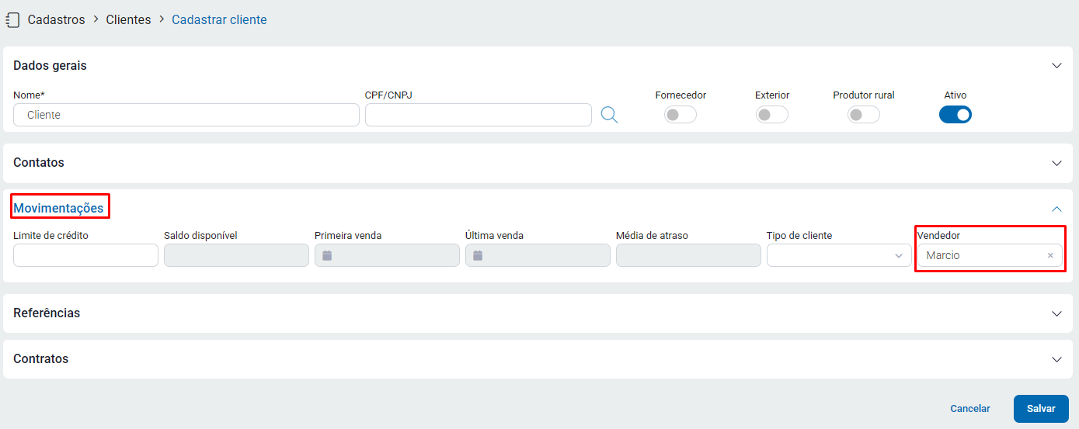Image resolution: width=1079 pixels, height=429 pixels.
Task: Open Cadastros breadcrumb item
Action: click(56, 20)
